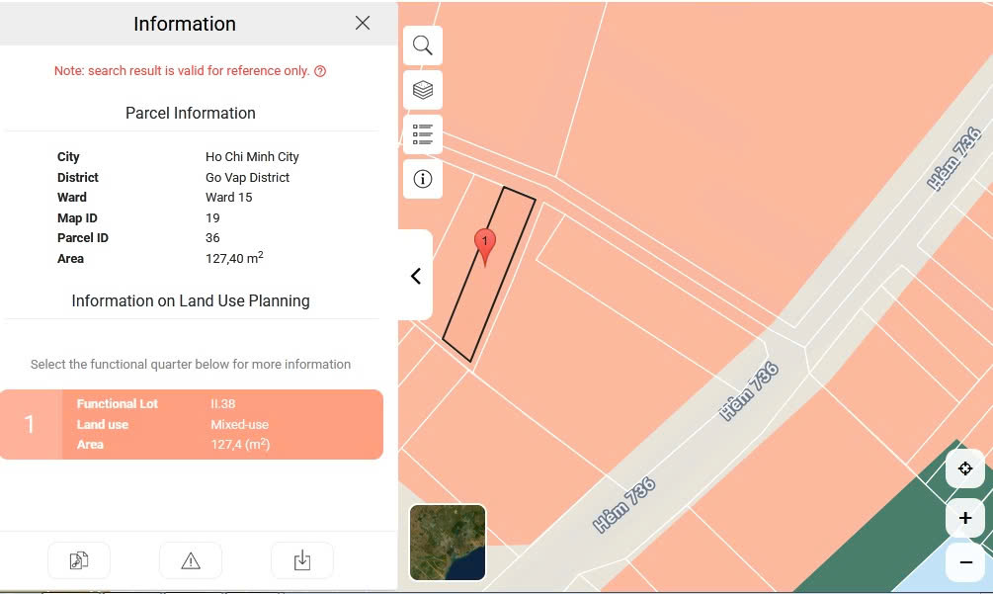Click the middle Hẻm 736 road label
Screen dimensions: 993x594
750,392
